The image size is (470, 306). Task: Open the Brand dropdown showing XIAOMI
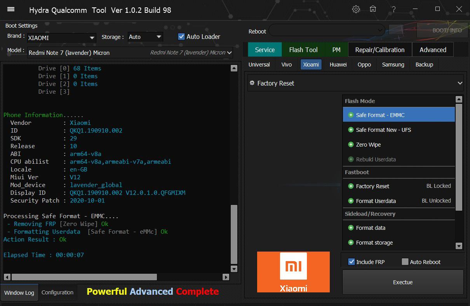coord(62,38)
